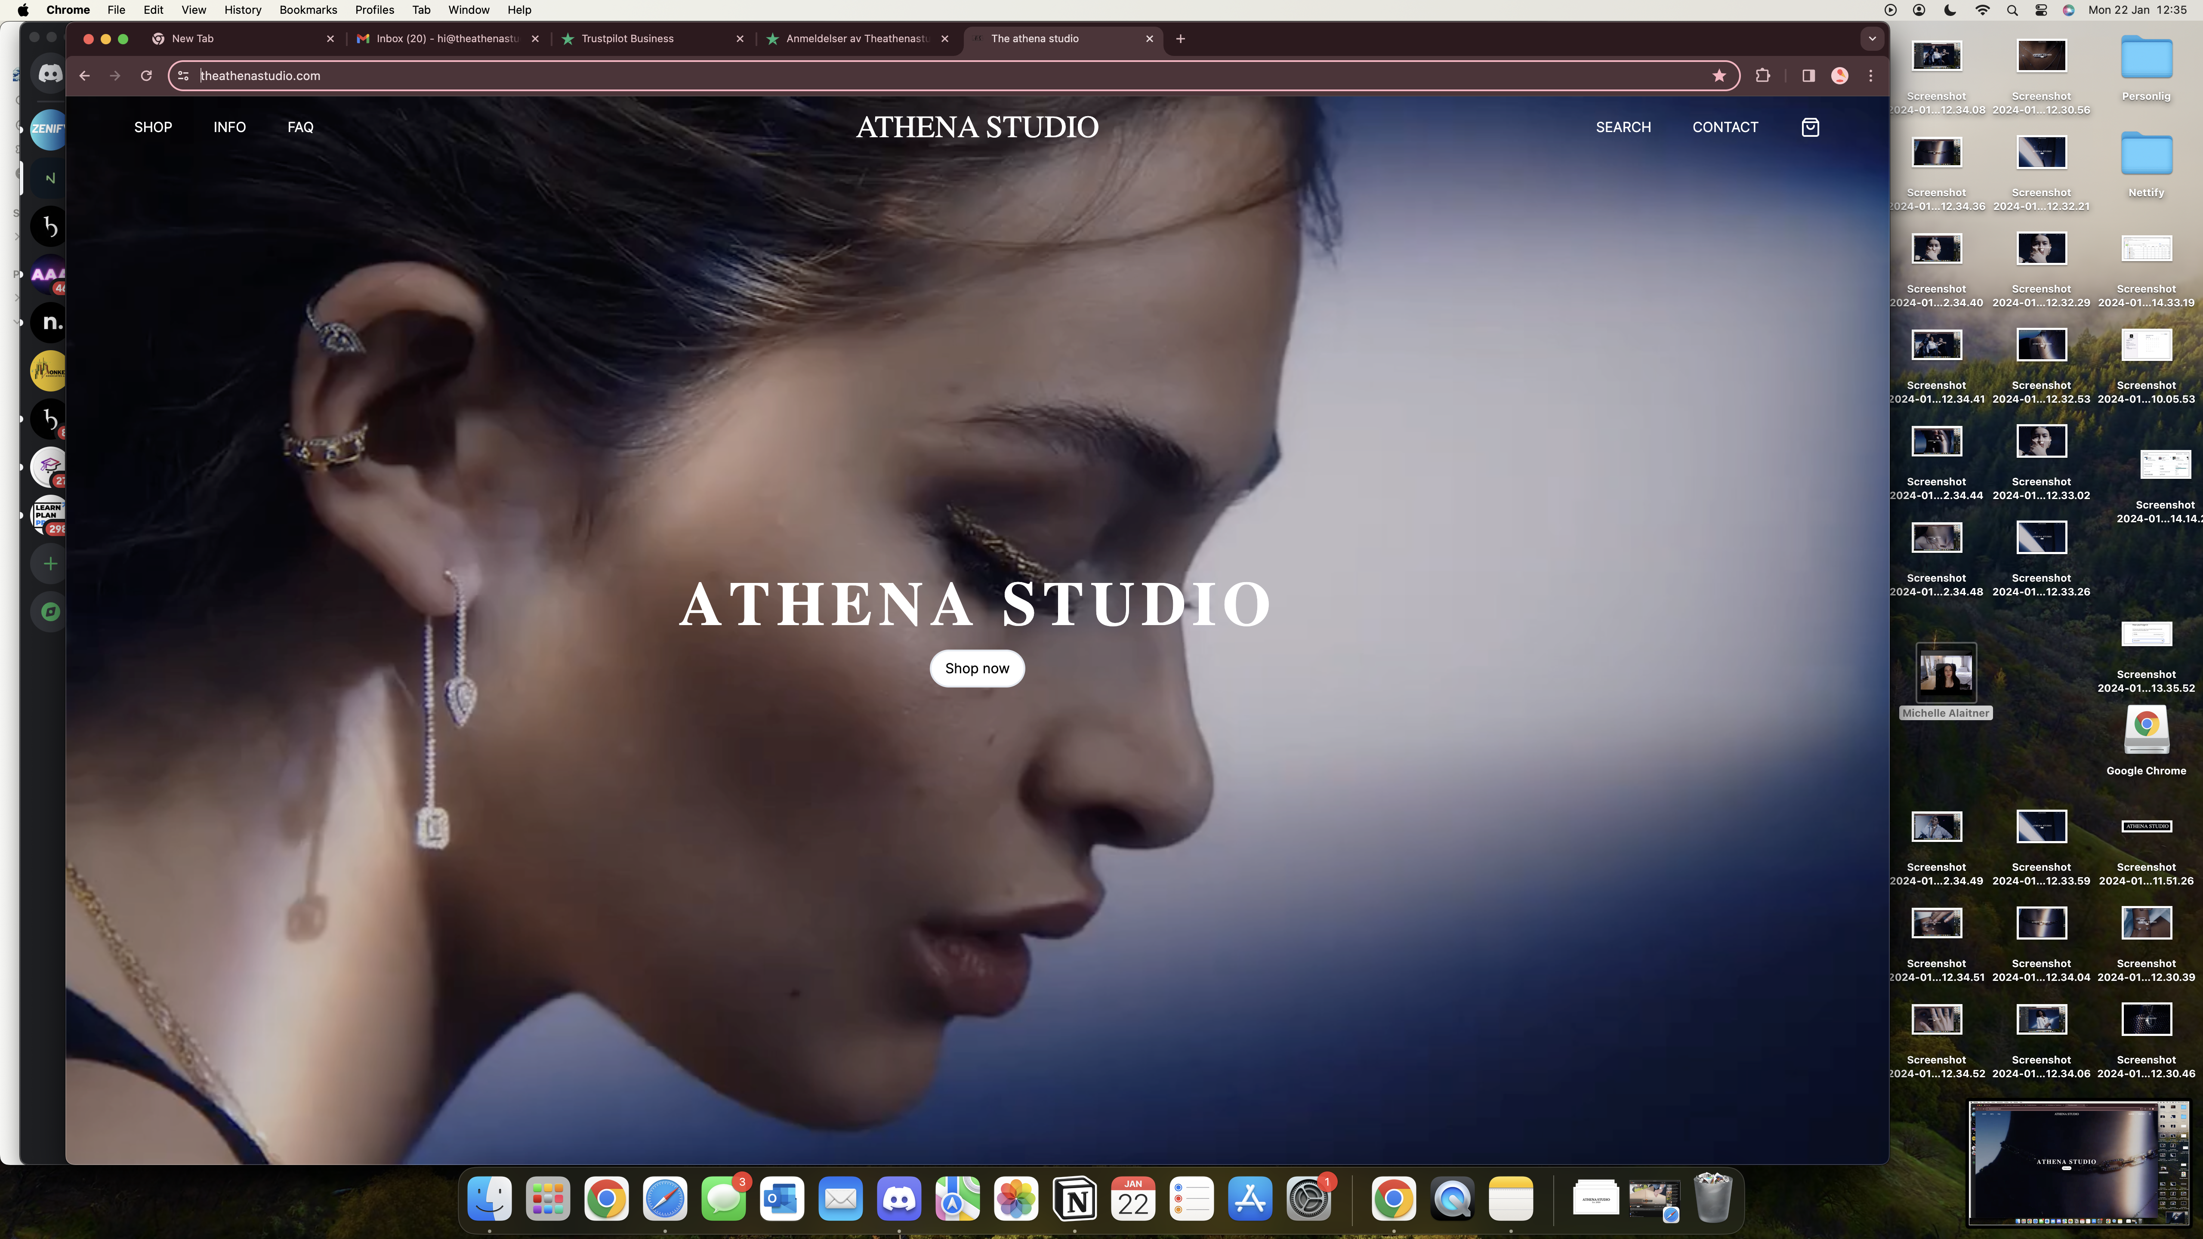This screenshot has height=1239, width=2203.
Task: Click the Shop now button
Action: (x=977, y=668)
